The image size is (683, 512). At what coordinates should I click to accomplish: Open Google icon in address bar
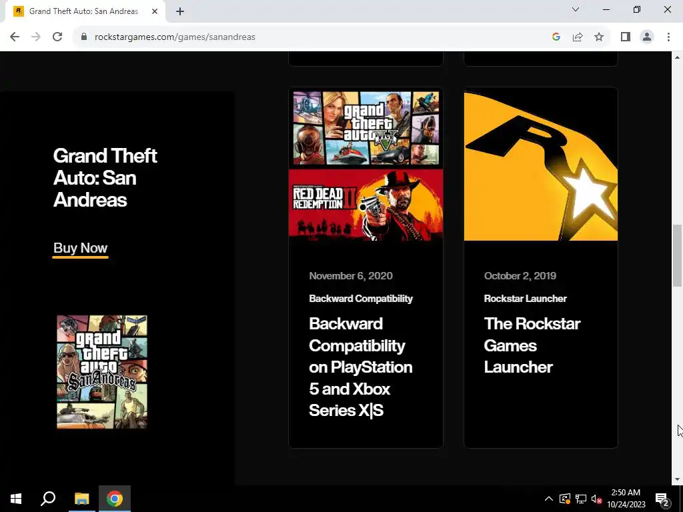pyautogui.click(x=556, y=37)
